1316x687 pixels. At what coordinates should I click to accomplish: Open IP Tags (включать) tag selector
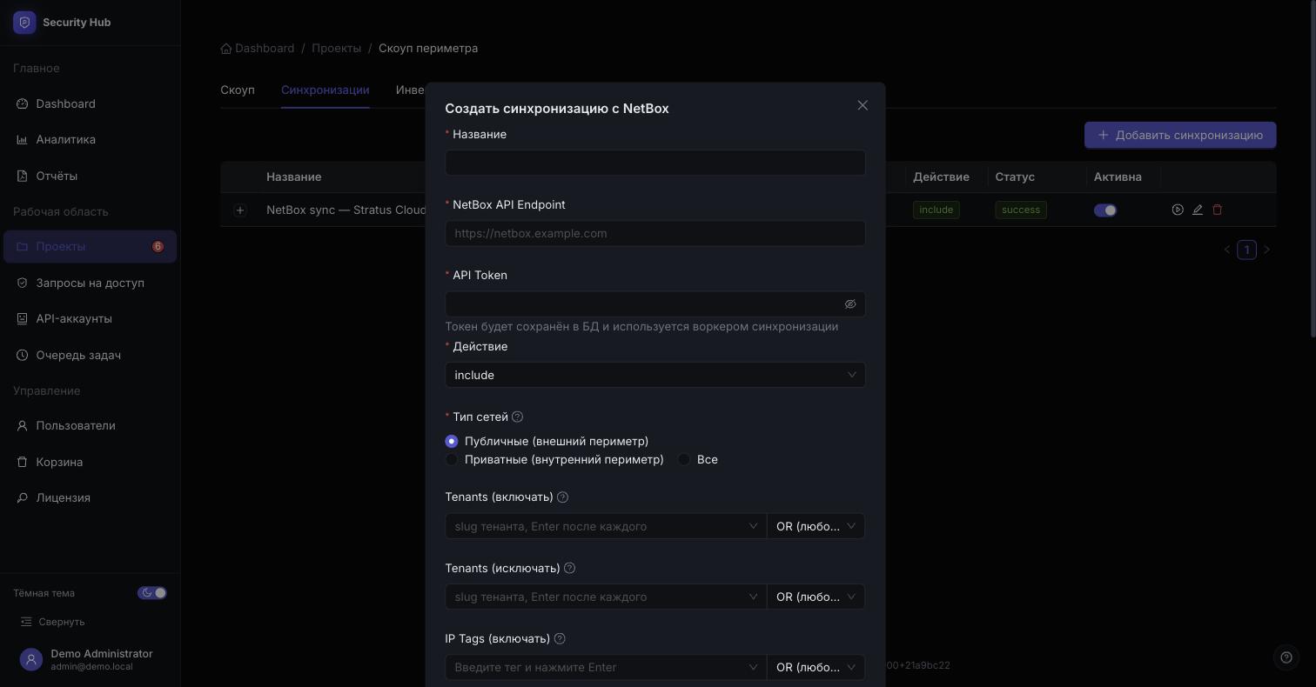[x=606, y=667]
